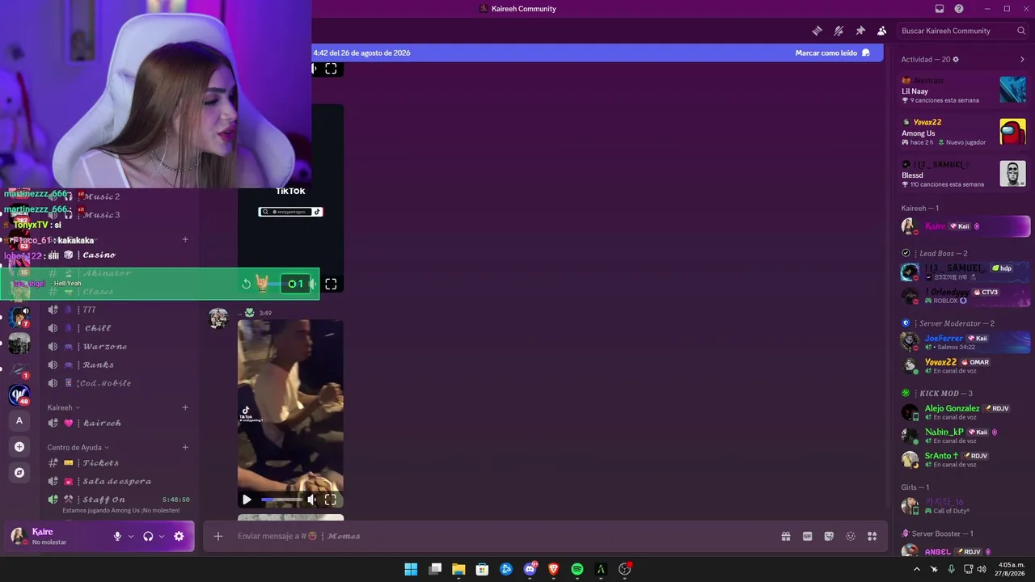
Task: Select member JoeFerrer in member list
Action: 964,342
